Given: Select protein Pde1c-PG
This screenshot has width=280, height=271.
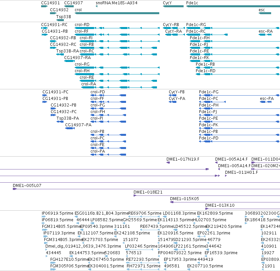Looking at the screenshot, I should (240, 95).
